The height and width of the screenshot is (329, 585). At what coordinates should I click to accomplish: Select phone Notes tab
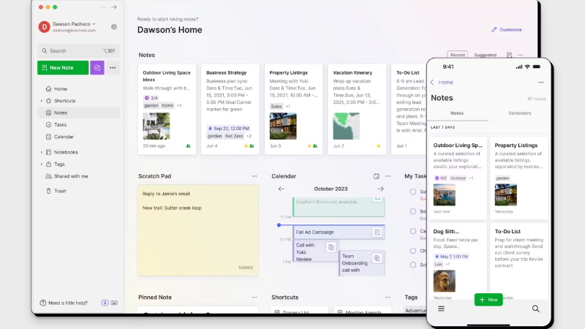coord(457,113)
